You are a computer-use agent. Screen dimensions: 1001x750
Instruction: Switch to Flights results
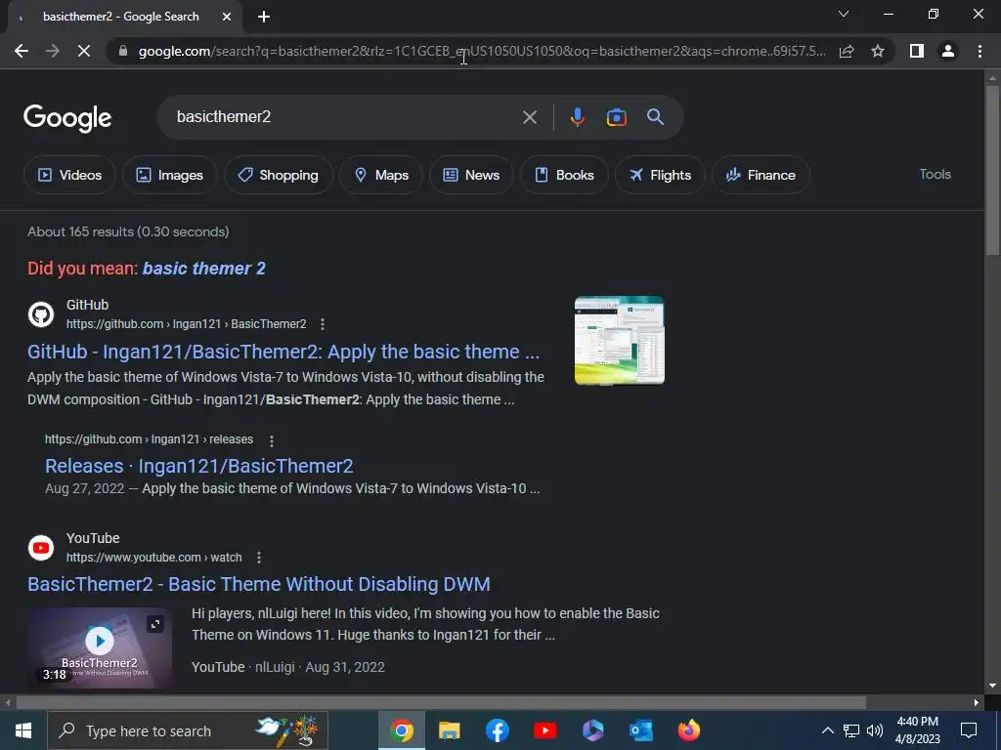tap(660, 175)
